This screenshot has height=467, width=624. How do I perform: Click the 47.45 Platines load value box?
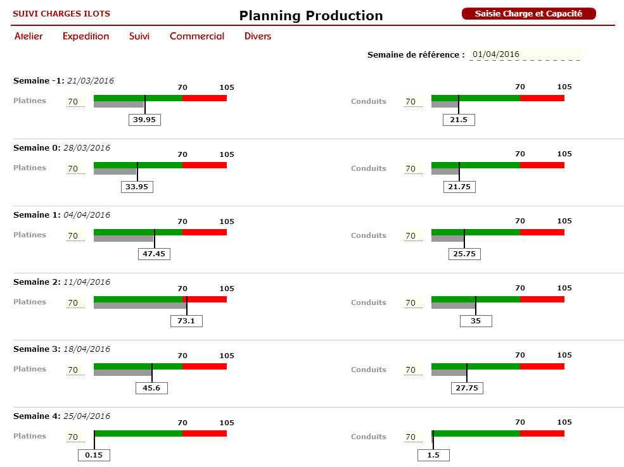coord(154,254)
